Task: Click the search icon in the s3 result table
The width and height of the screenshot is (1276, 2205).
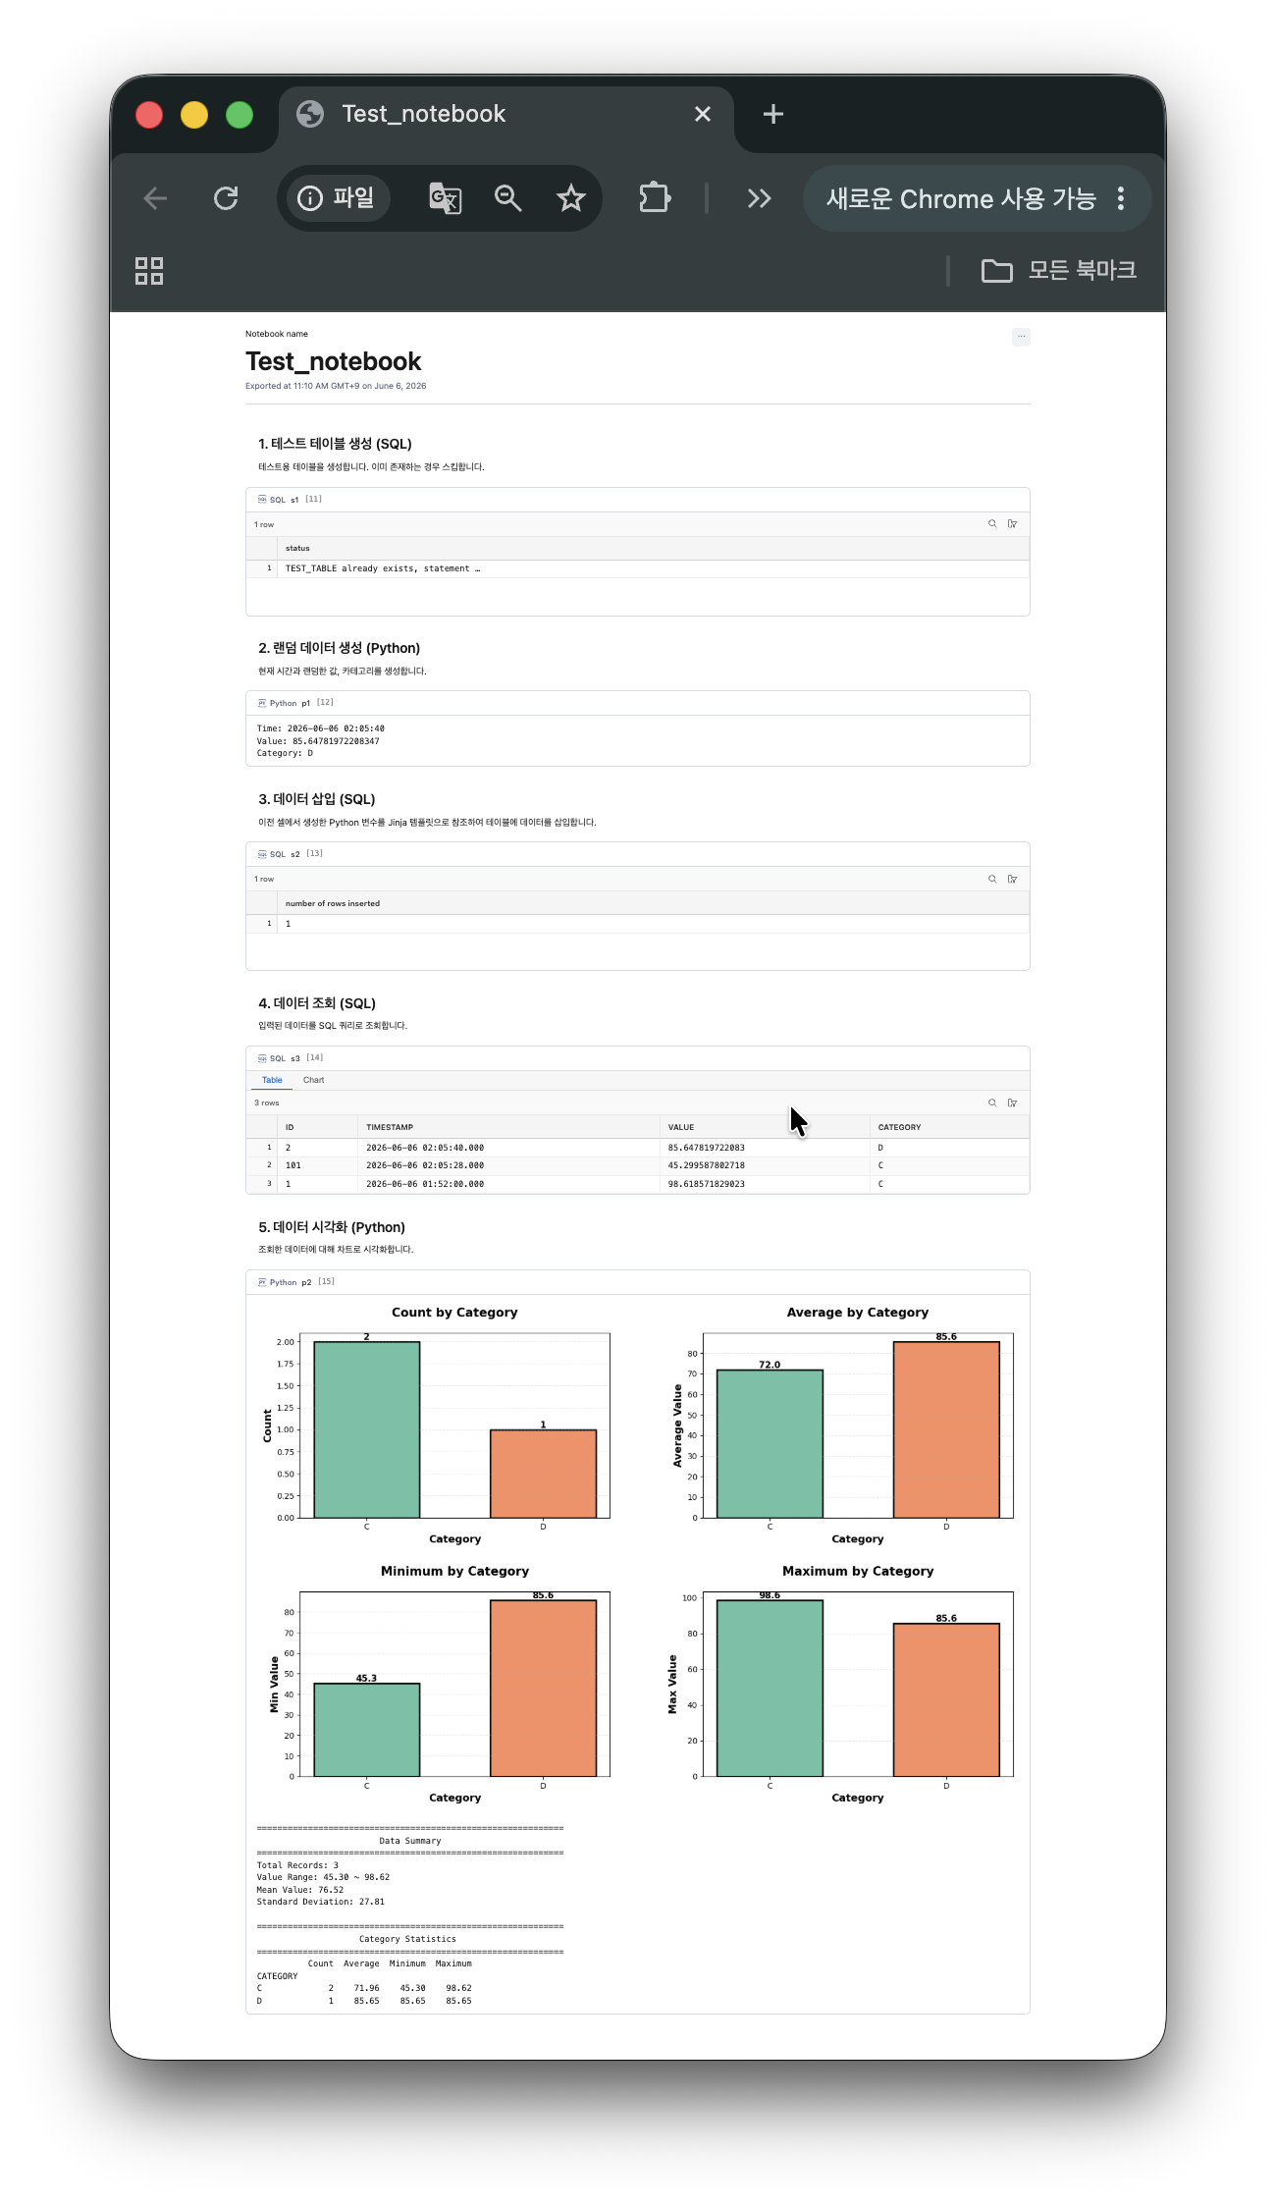Action: tap(992, 1102)
